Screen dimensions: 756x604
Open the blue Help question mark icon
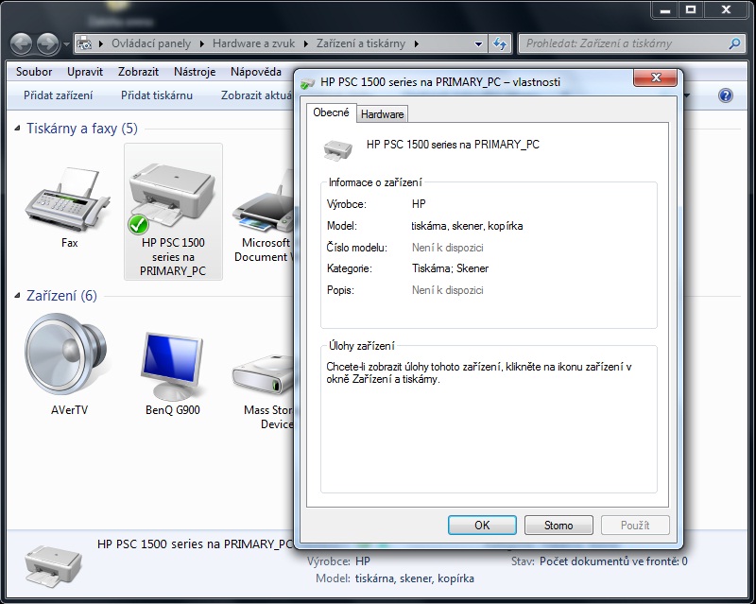tap(725, 95)
